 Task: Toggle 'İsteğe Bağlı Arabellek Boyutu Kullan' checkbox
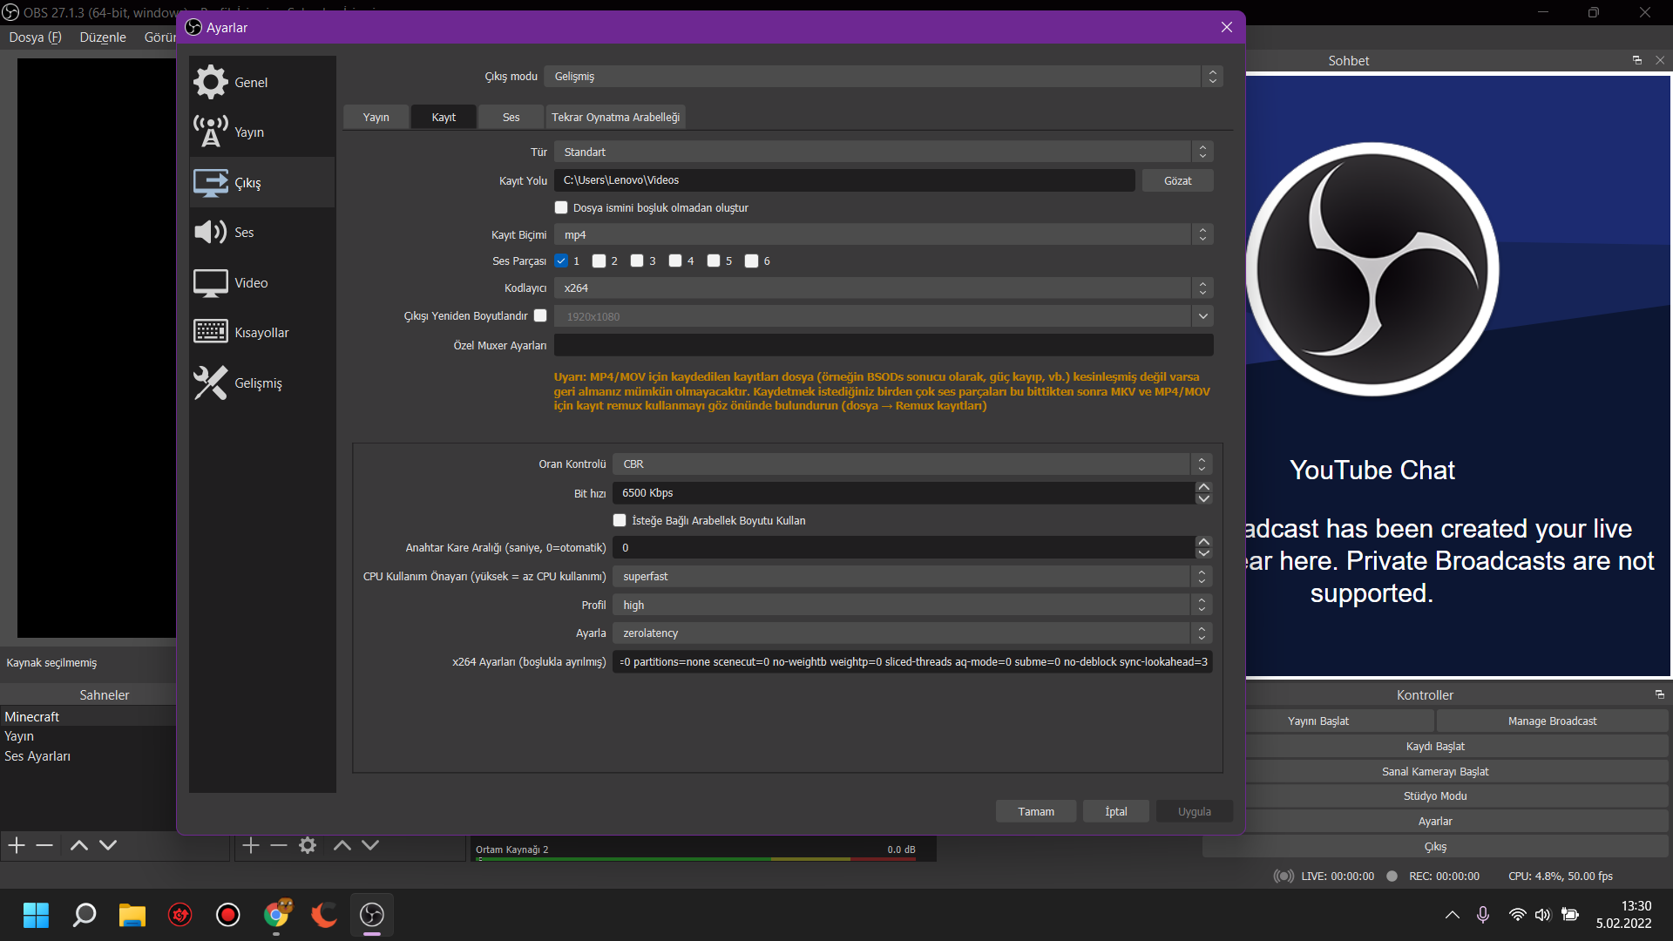click(620, 520)
